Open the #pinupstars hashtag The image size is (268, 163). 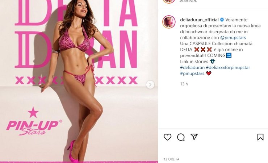[192, 74]
